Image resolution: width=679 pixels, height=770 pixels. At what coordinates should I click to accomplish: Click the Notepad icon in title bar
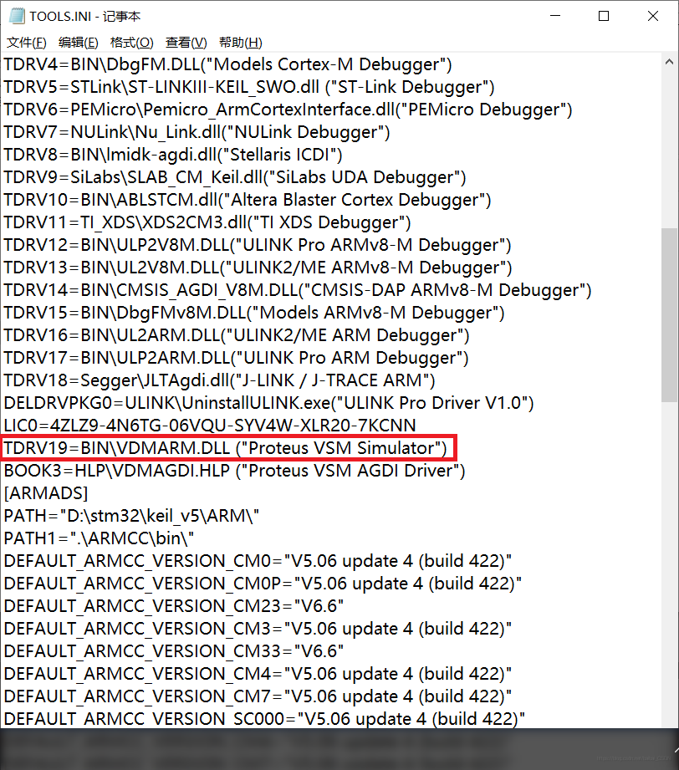[x=16, y=16]
